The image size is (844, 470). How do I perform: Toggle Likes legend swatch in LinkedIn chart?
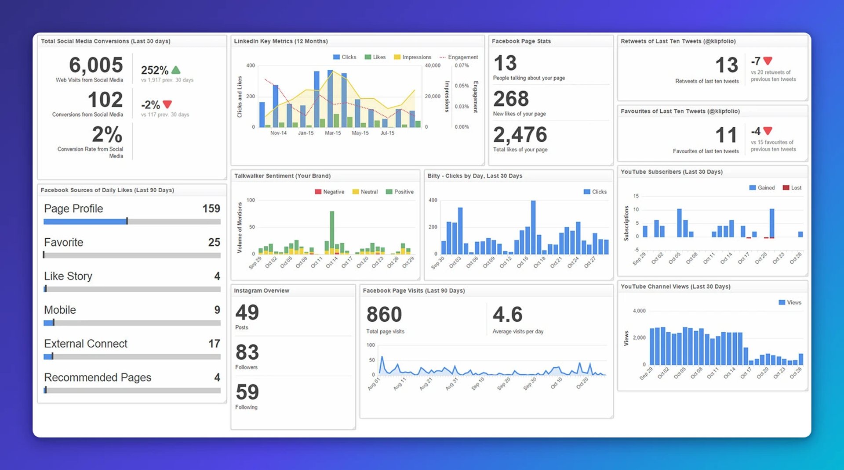(368, 57)
